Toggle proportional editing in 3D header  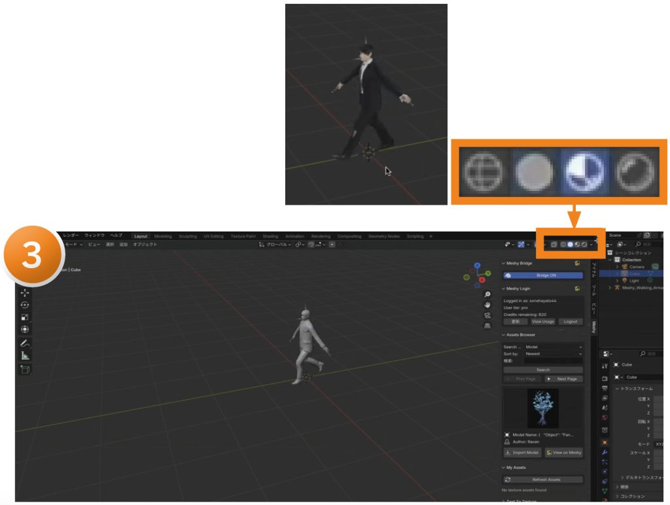click(x=332, y=245)
